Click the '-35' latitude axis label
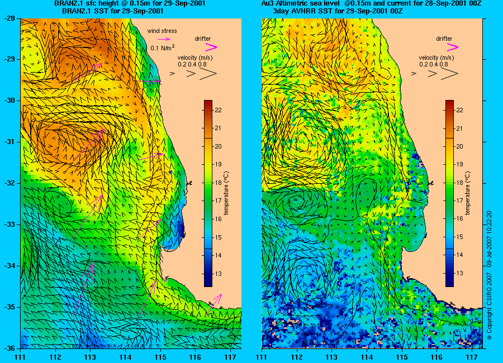Image resolution: width=503 pixels, height=363 pixels. coord(10,307)
